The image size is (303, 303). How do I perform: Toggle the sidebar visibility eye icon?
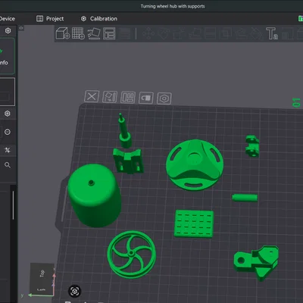click(21, 28)
